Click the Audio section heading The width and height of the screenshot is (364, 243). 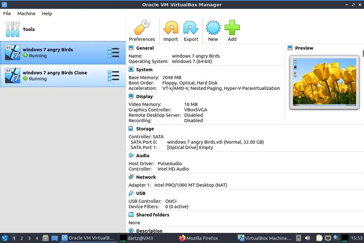pos(143,156)
